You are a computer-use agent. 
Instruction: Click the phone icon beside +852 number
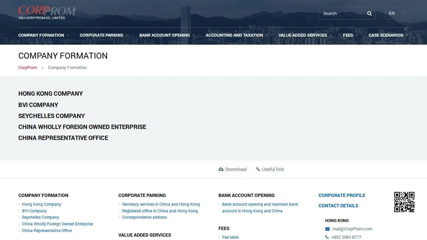click(327, 237)
